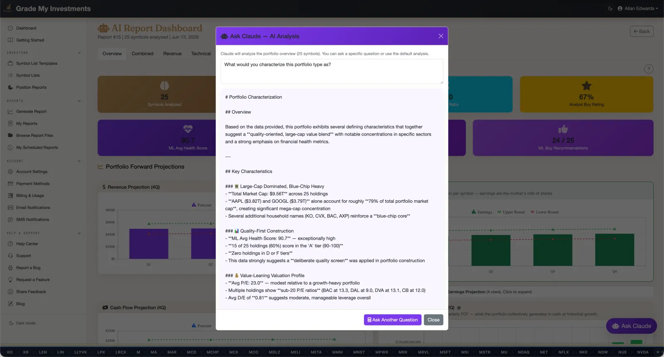Click the Position Reports pie chart icon

tap(10, 87)
